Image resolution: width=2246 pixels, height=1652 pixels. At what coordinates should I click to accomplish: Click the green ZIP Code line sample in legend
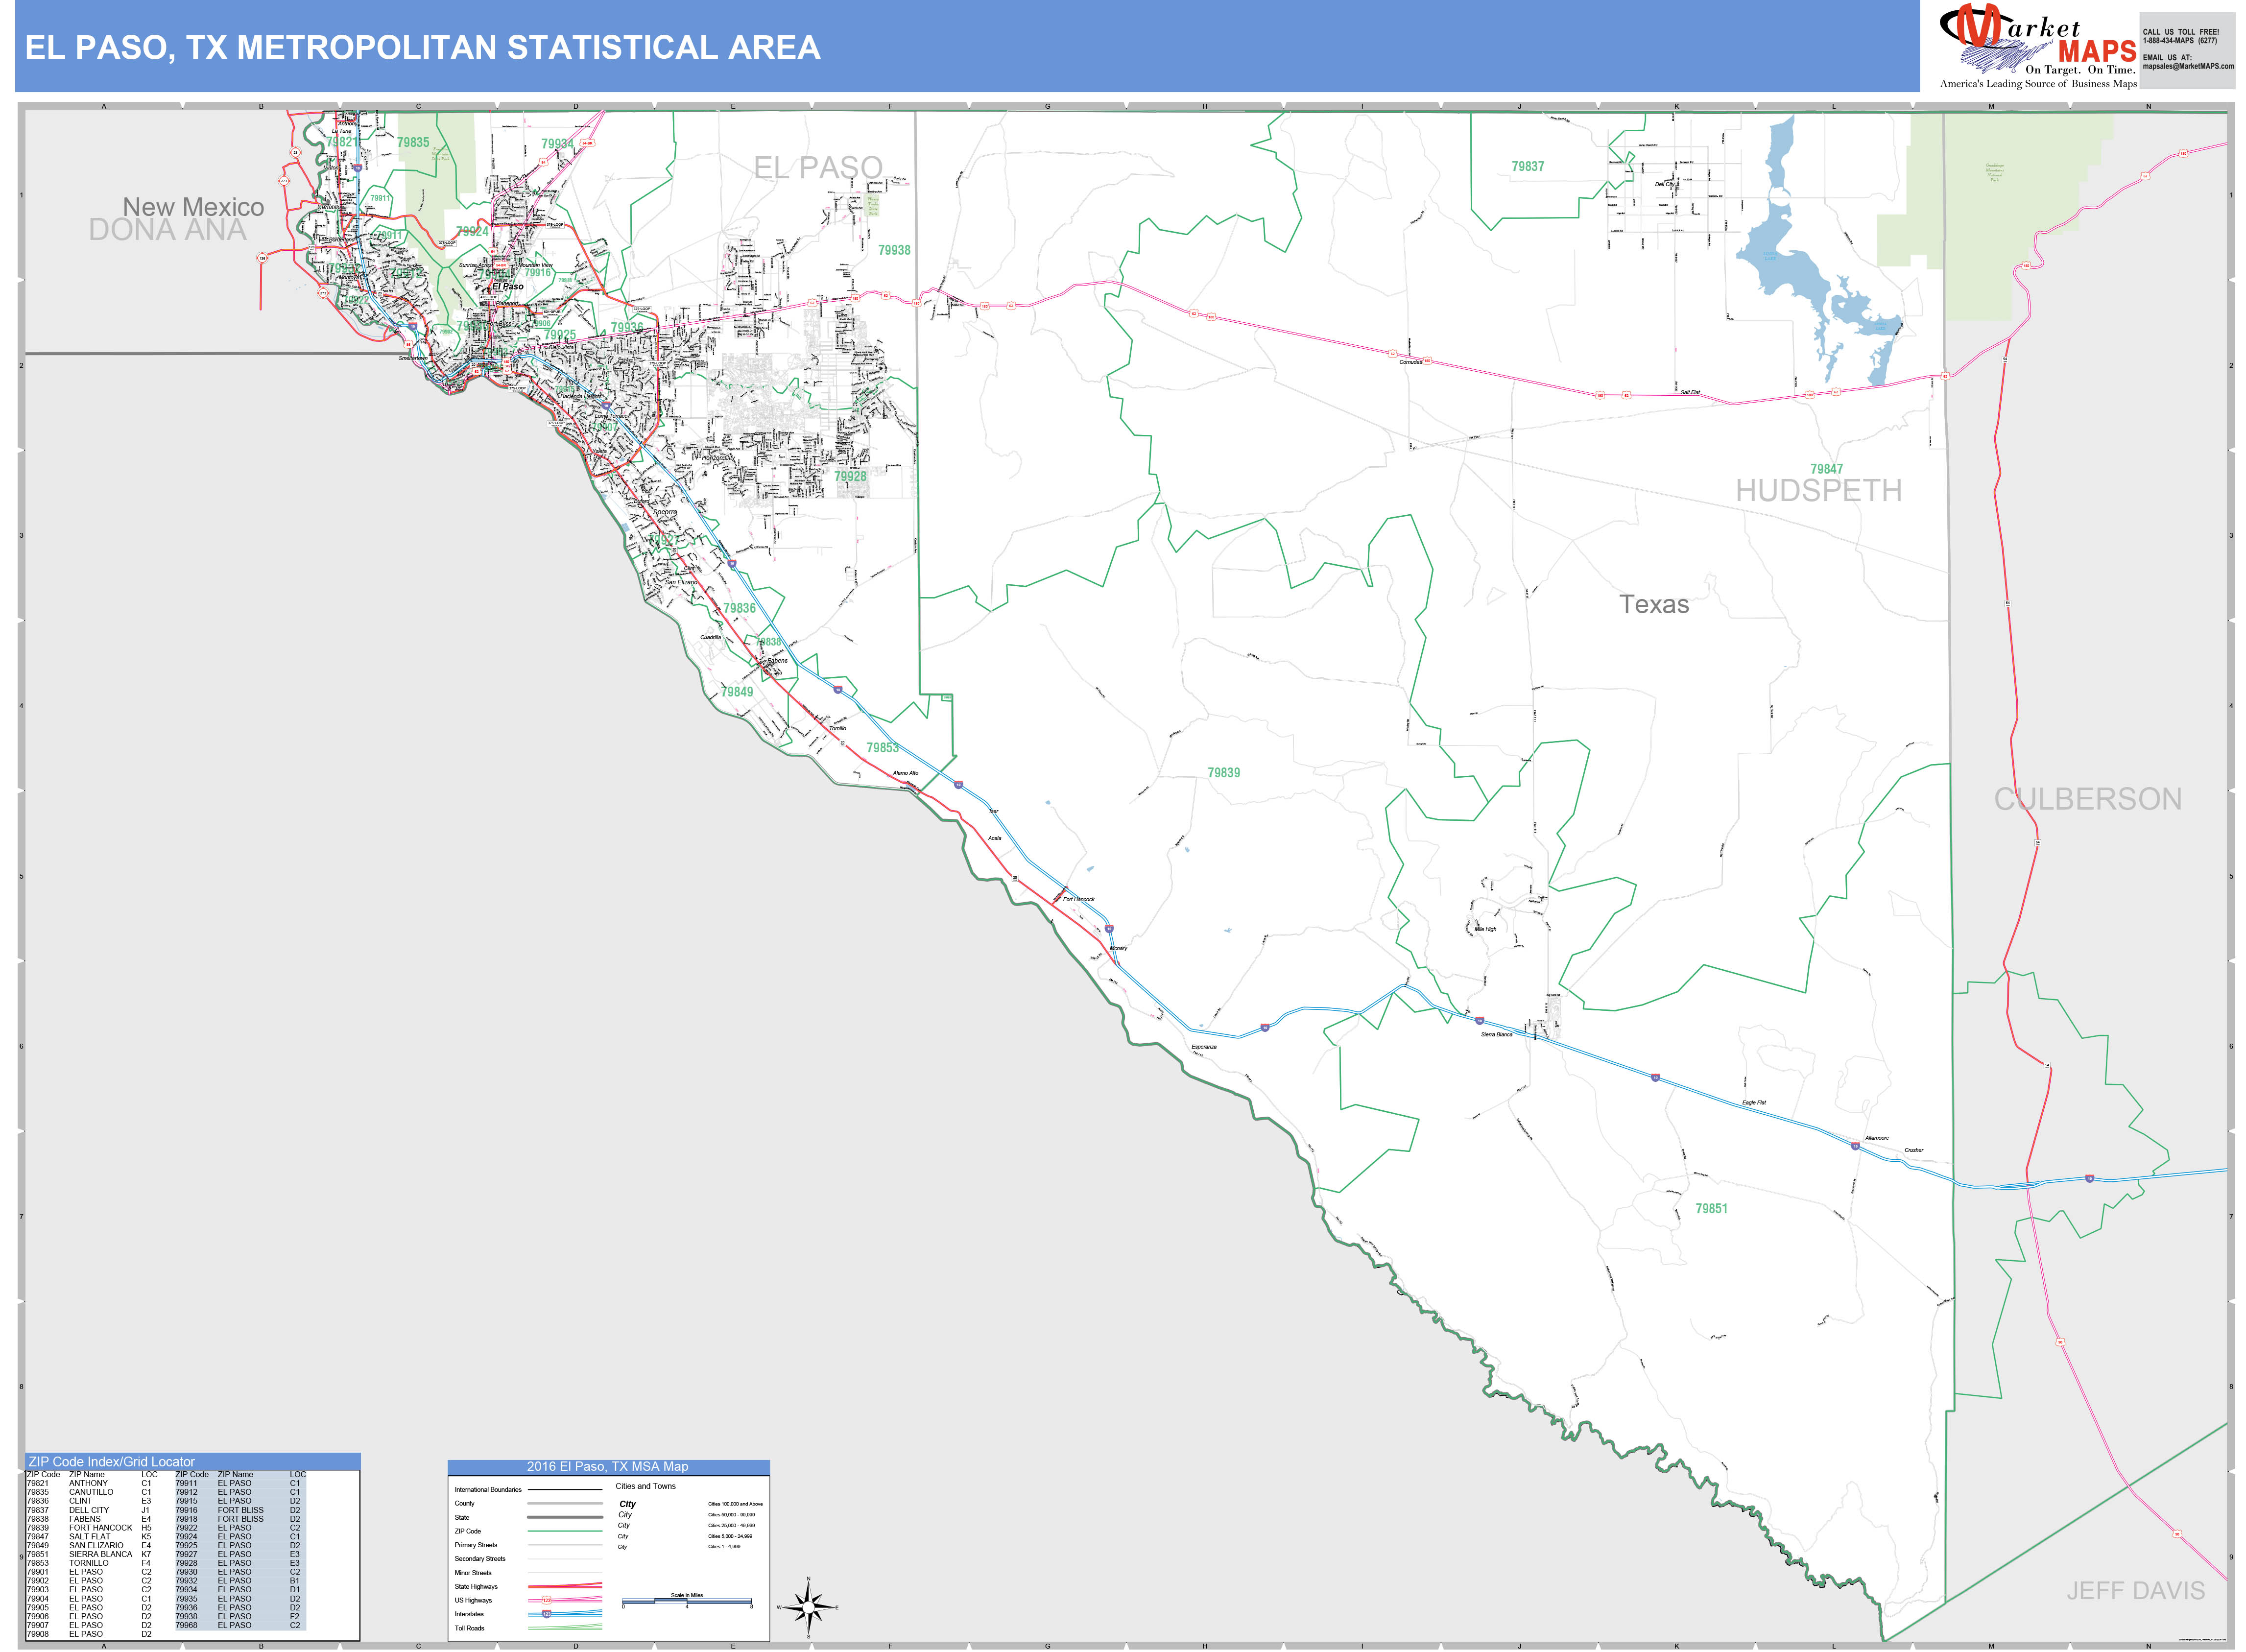(x=565, y=1531)
